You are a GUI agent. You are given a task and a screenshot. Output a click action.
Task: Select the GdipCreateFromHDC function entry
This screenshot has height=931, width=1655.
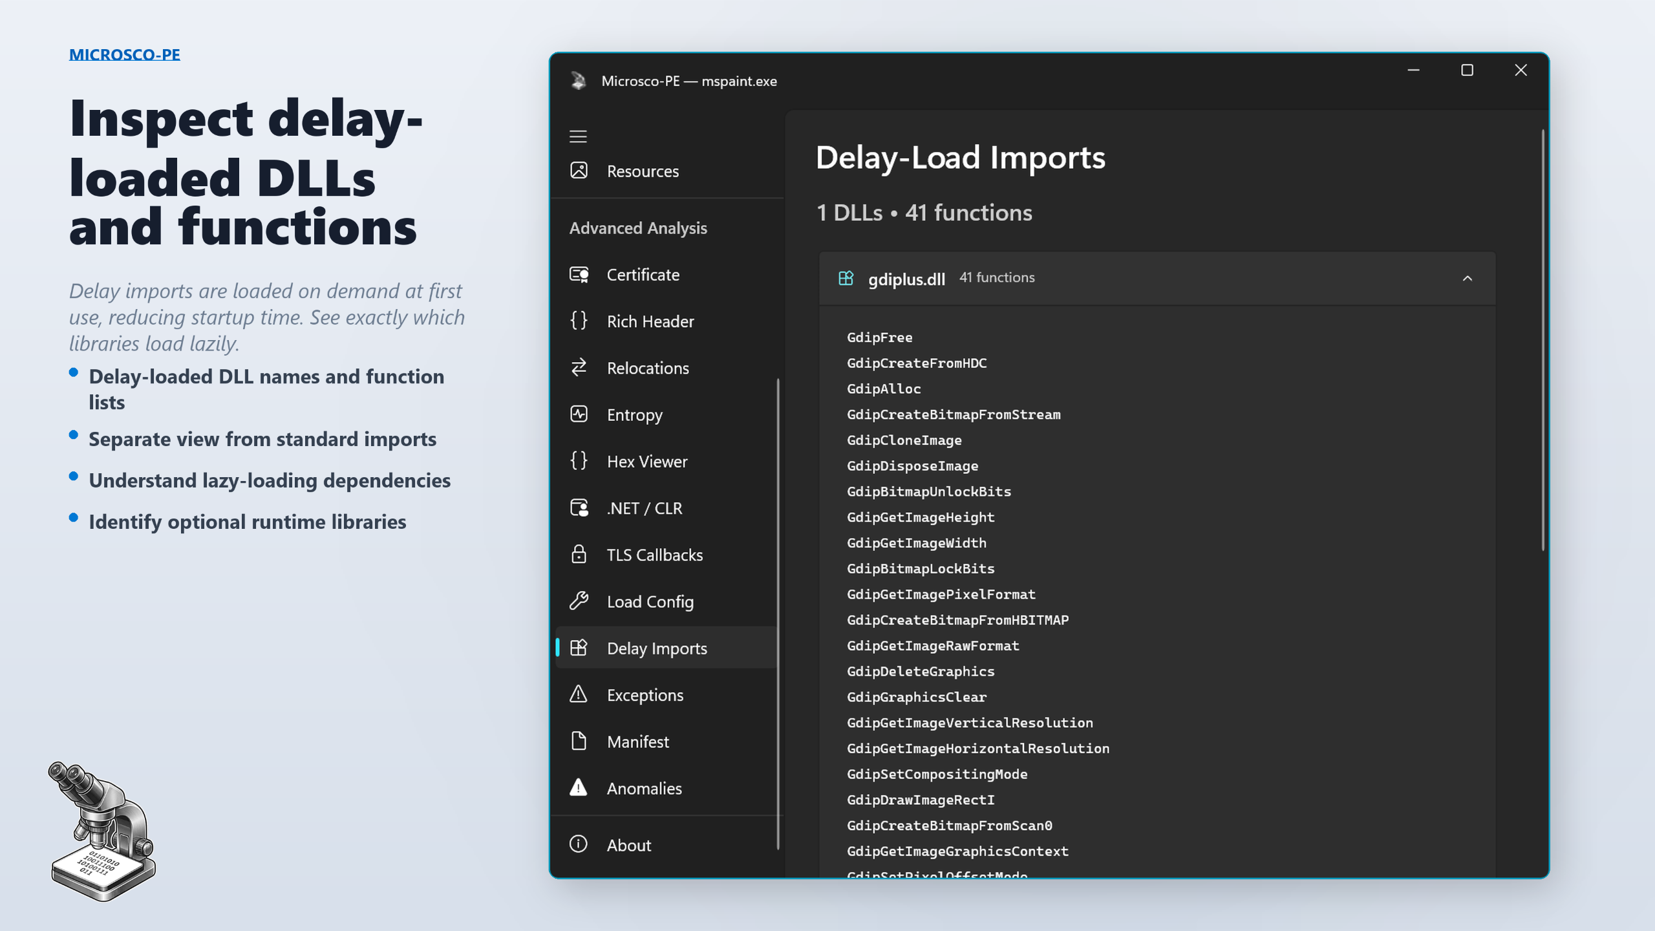point(917,363)
